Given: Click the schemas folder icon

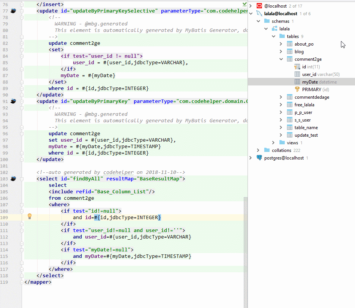Looking at the screenshot, I should (267, 21).
